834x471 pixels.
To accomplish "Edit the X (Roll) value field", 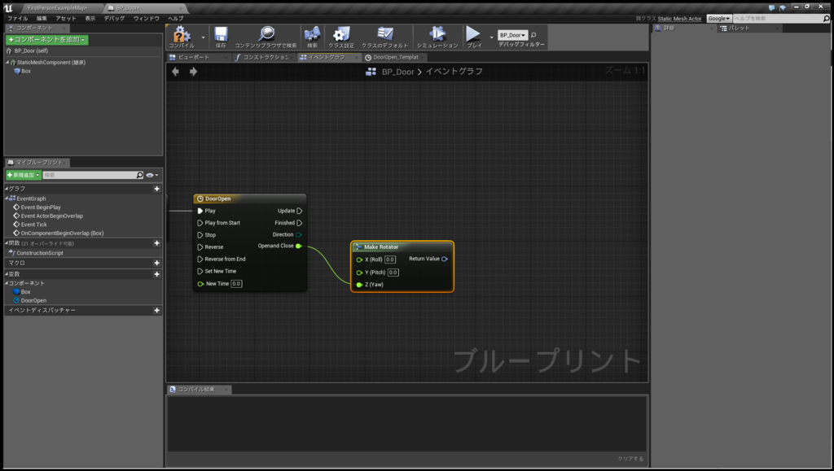I will tap(390, 259).
